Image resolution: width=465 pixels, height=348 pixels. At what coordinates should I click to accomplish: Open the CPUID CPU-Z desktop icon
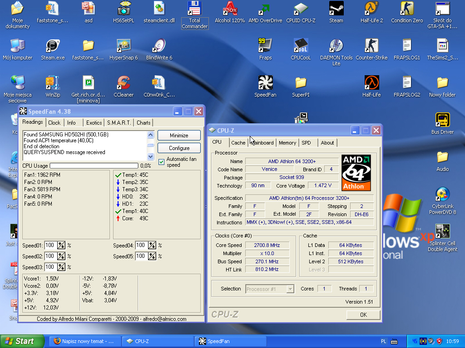point(300,10)
